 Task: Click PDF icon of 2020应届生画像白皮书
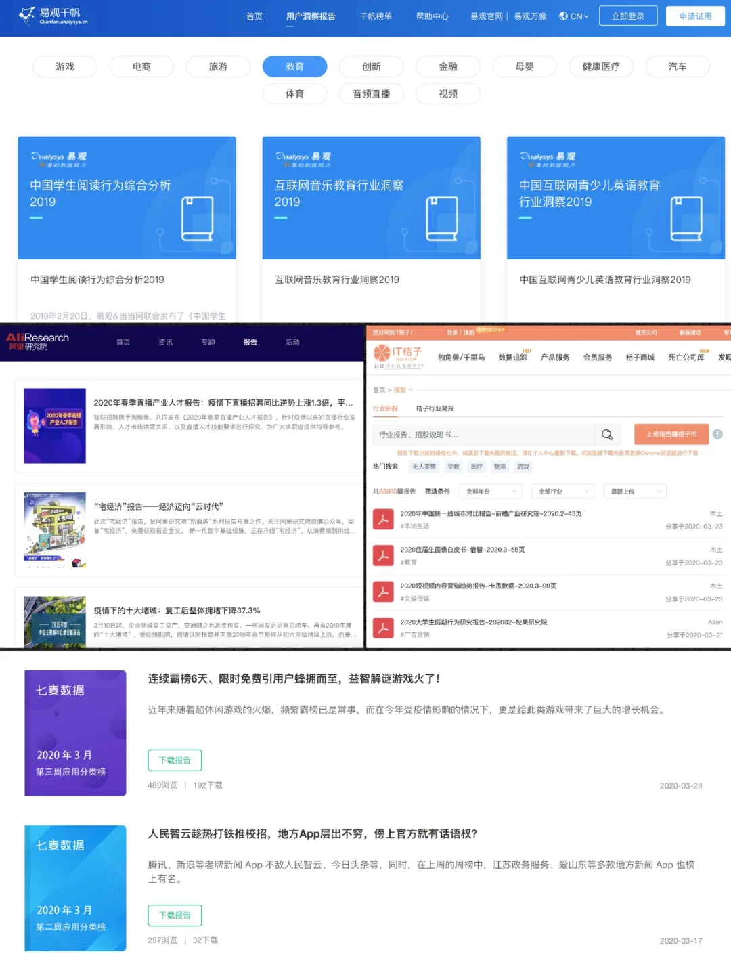coord(383,555)
